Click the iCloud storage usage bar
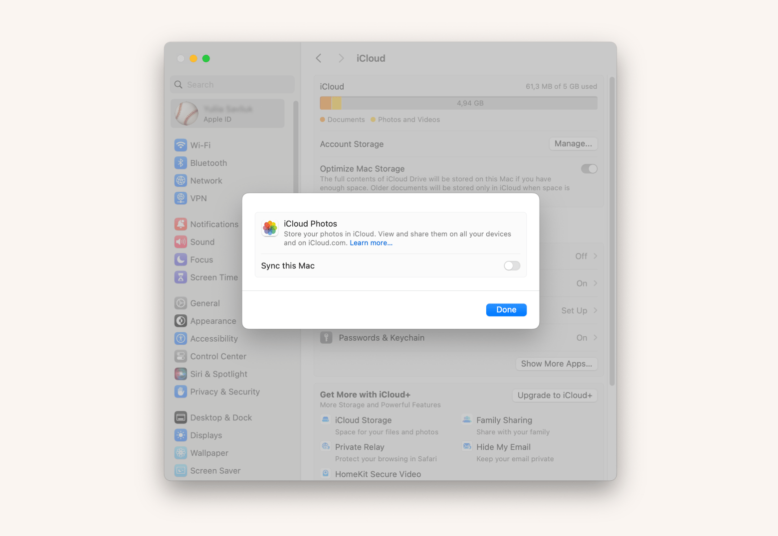This screenshot has width=778, height=536. 458,103
